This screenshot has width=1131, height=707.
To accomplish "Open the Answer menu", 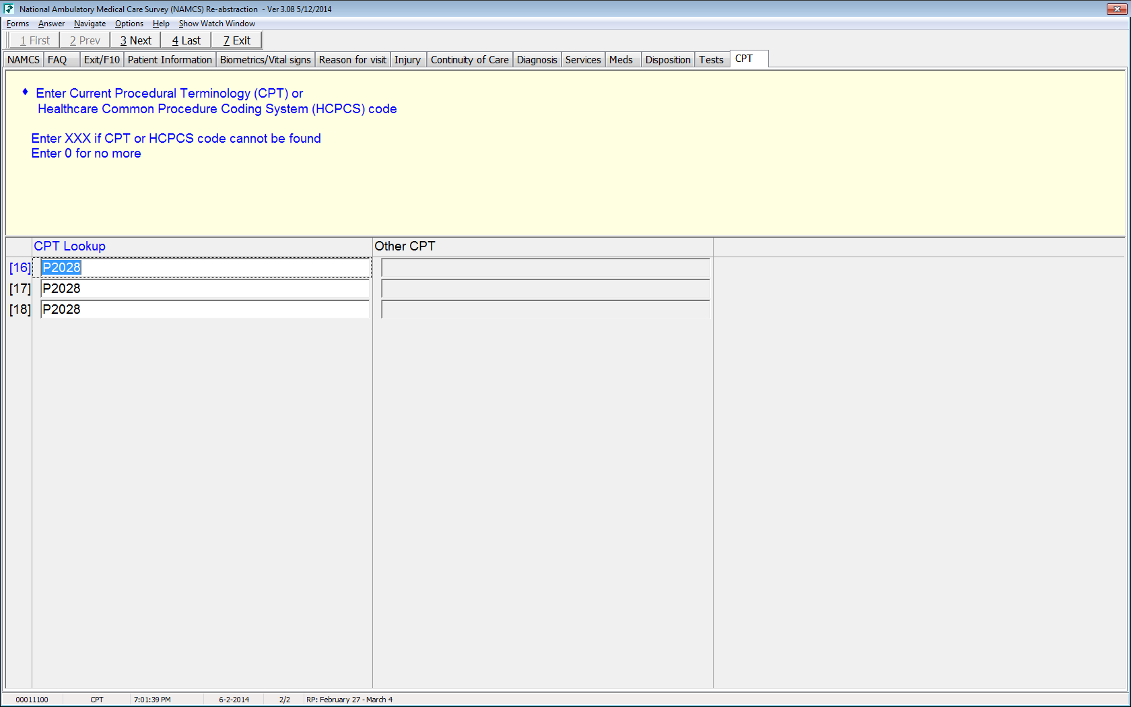I will click(x=51, y=24).
